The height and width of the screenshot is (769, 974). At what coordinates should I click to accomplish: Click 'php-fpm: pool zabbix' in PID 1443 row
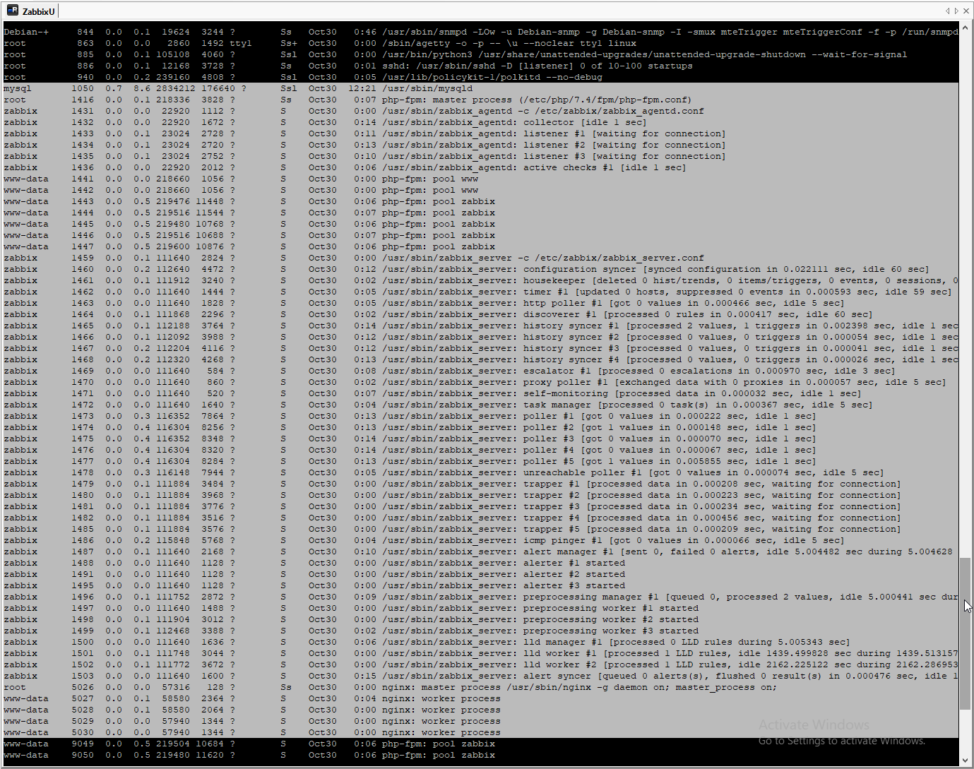(439, 201)
